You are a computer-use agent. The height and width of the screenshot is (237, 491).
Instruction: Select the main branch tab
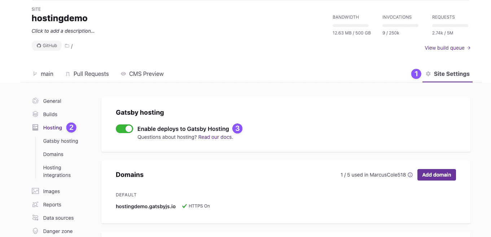pyautogui.click(x=43, y=74)
